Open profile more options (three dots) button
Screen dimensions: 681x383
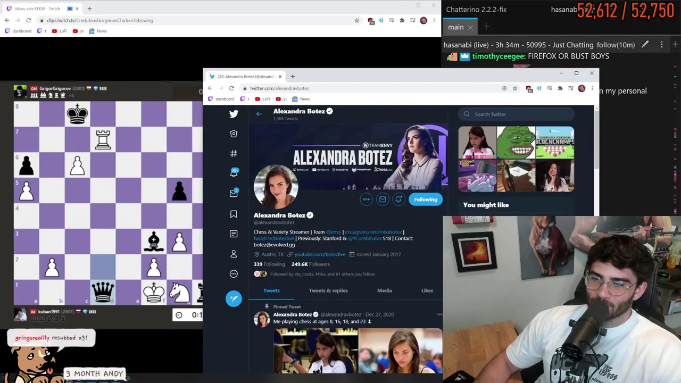click(x=366, y=199)
